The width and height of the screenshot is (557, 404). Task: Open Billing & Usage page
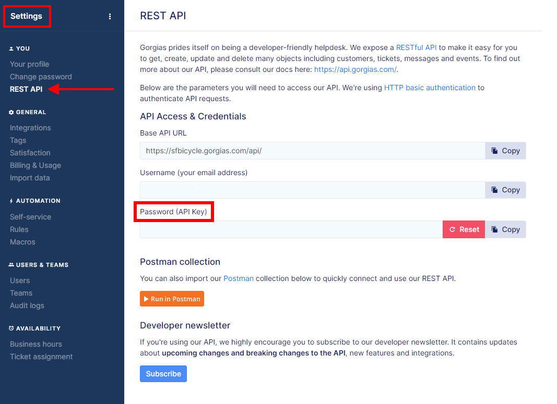click(35, 165)
